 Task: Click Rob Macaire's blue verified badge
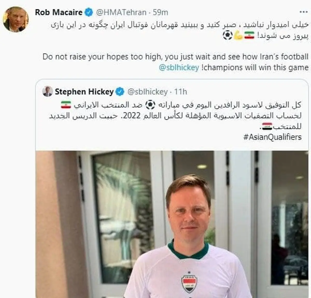pyautogui.click(x=89, y=12)
